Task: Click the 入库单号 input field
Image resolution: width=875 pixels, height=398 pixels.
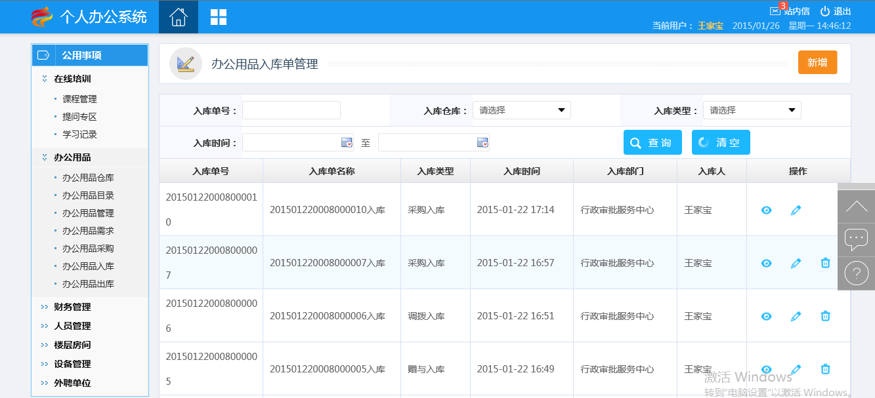Action: click(291, 110)
